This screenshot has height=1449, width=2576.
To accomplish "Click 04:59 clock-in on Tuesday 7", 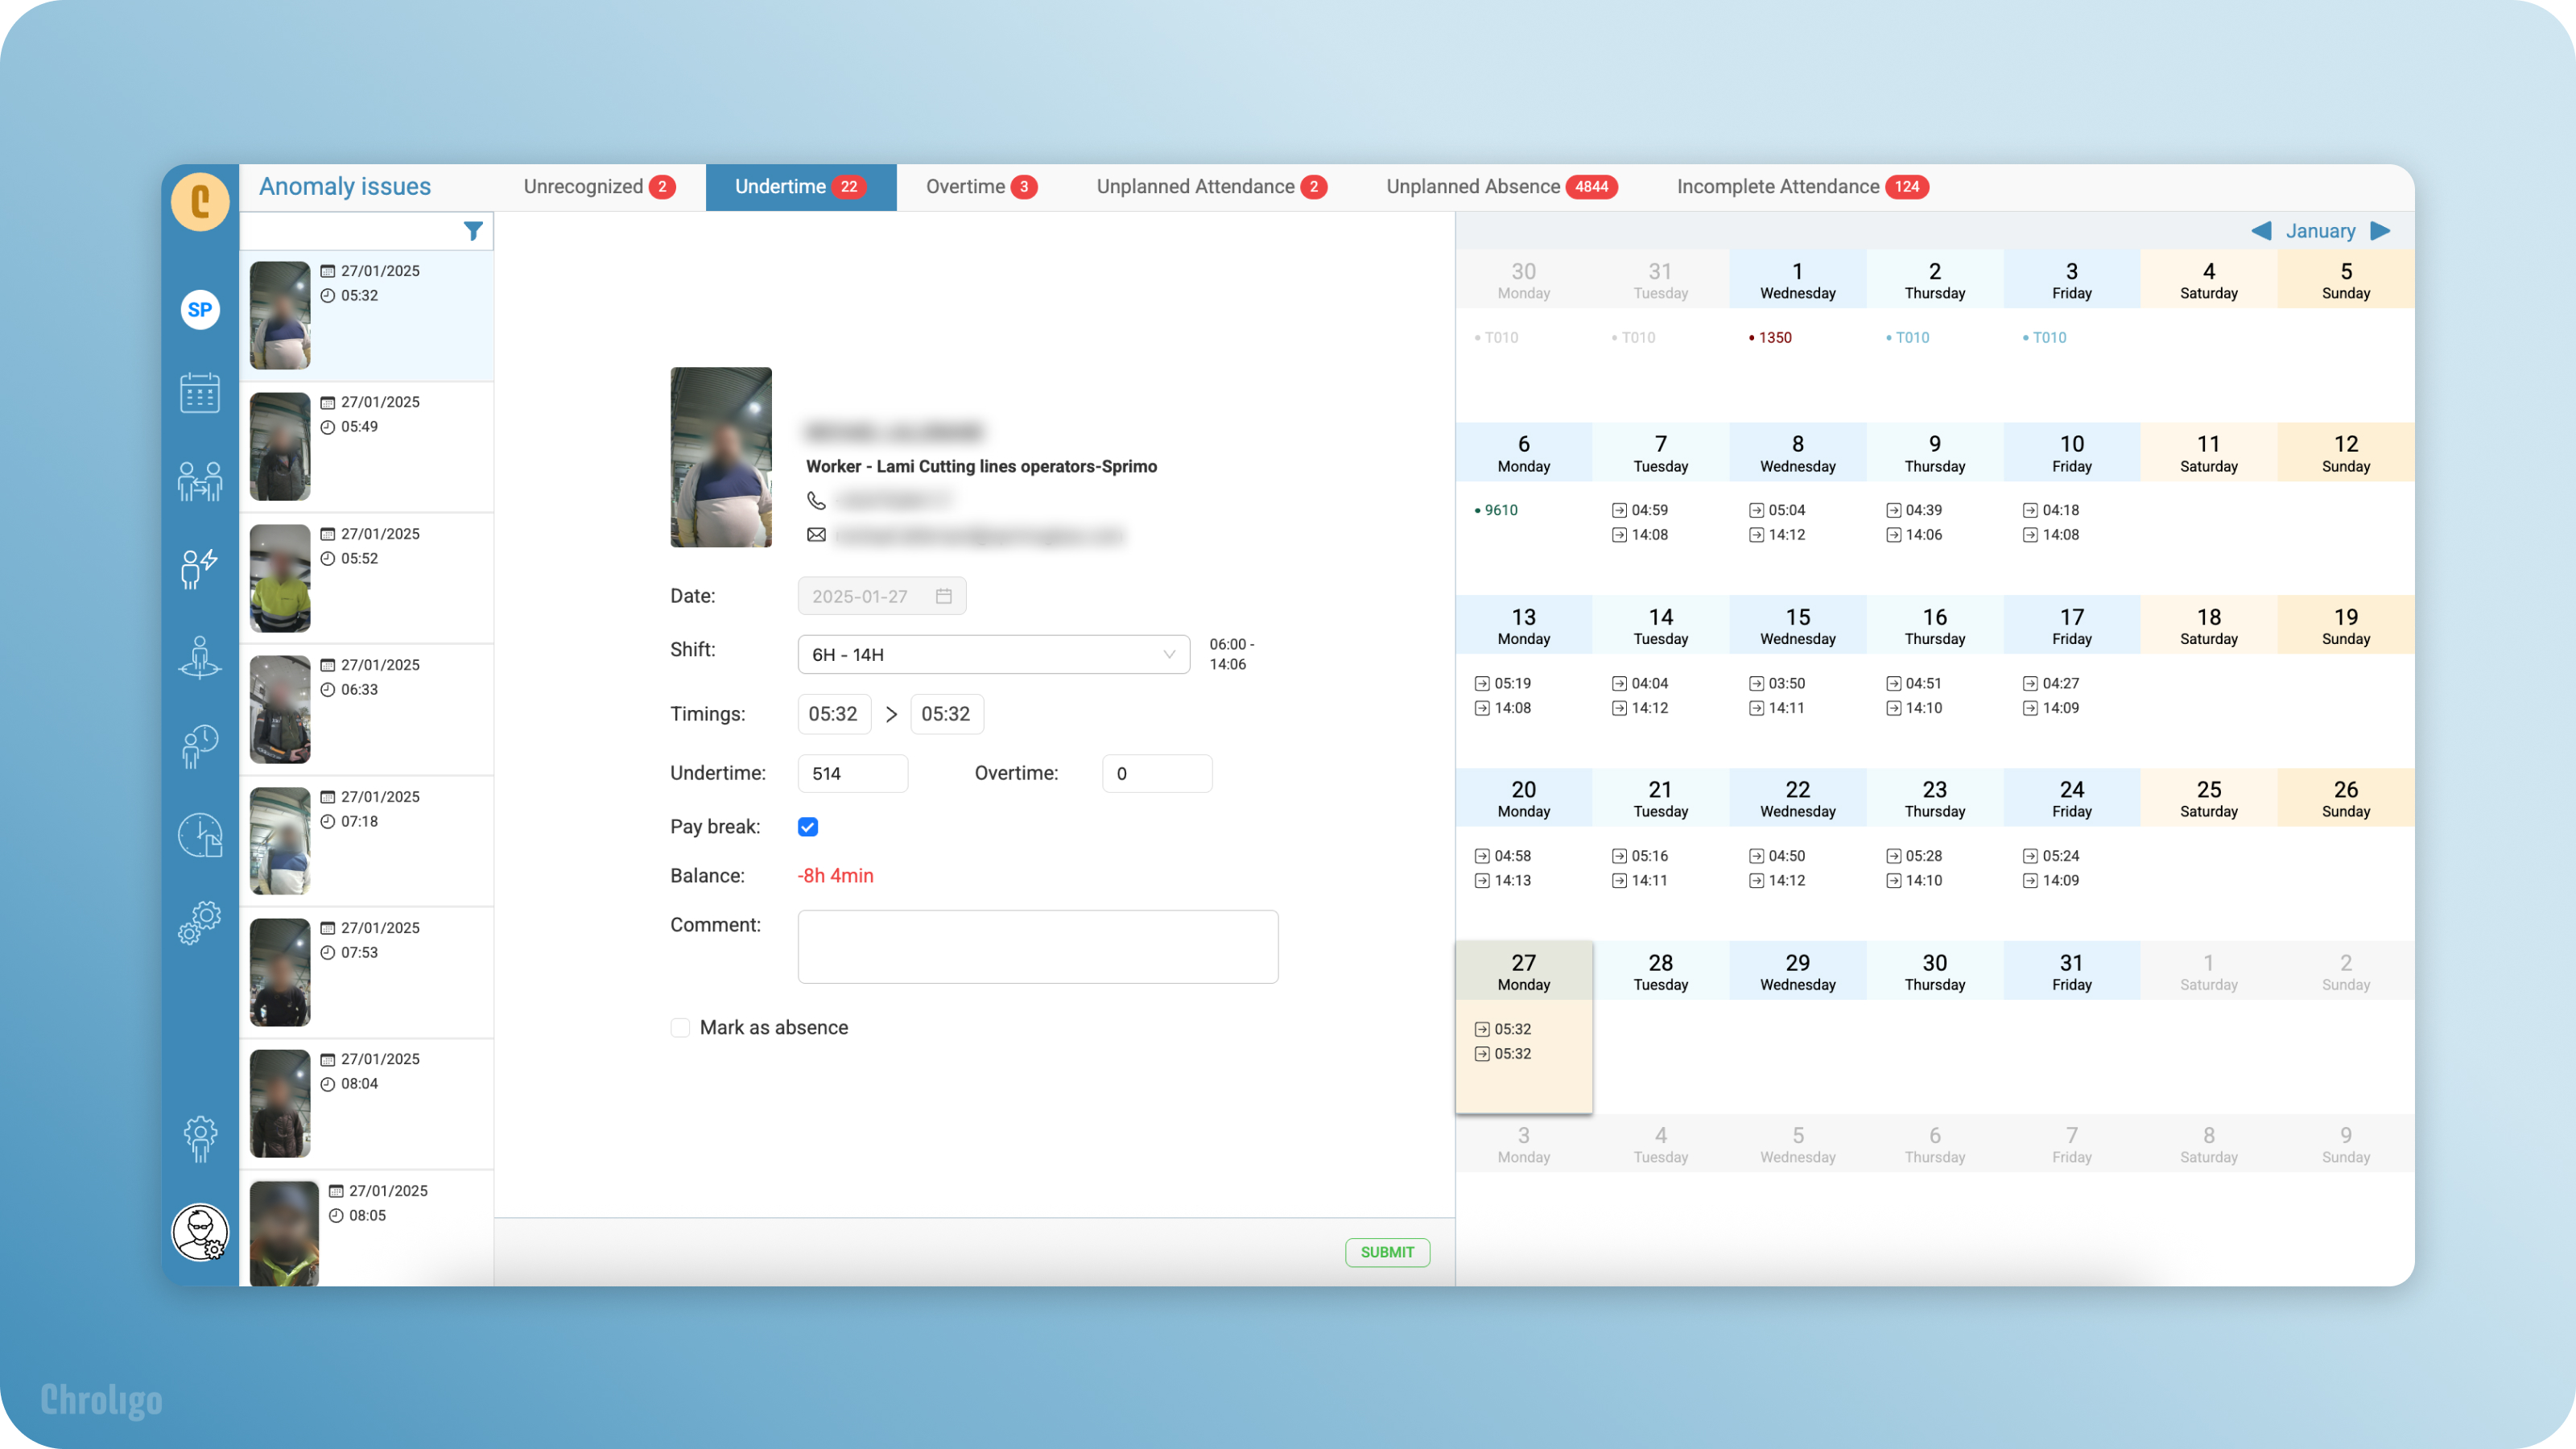I will [1640, 511].
